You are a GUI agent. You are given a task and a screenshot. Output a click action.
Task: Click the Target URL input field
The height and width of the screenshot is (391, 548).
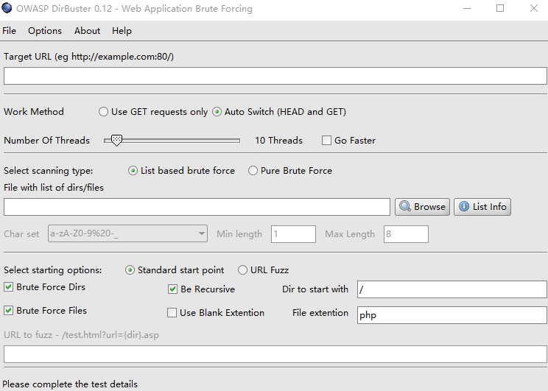(x=275, y=76)
